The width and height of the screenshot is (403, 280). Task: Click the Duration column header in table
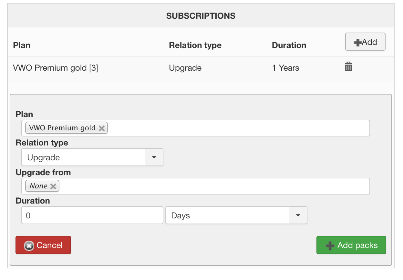pos(289,45)
